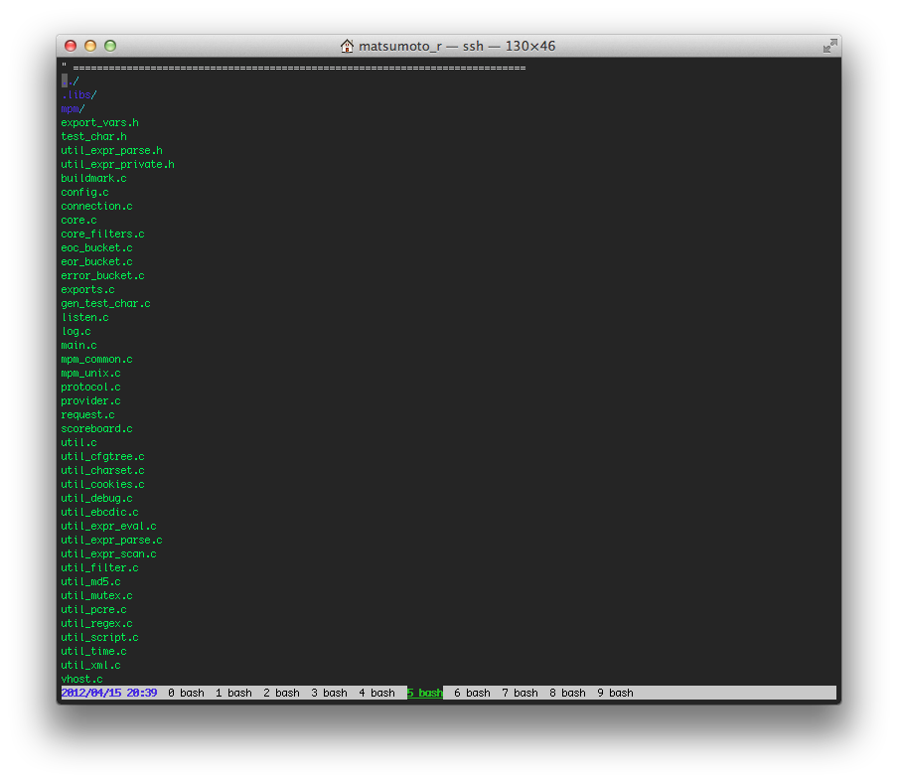Viewport: 898px width, 783px height.
Task: Click the fullscreen arrows icon
Action: tap(829, 46)
